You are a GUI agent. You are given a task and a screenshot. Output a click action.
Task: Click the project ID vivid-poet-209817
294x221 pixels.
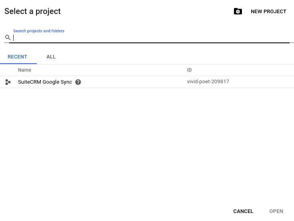208,82
